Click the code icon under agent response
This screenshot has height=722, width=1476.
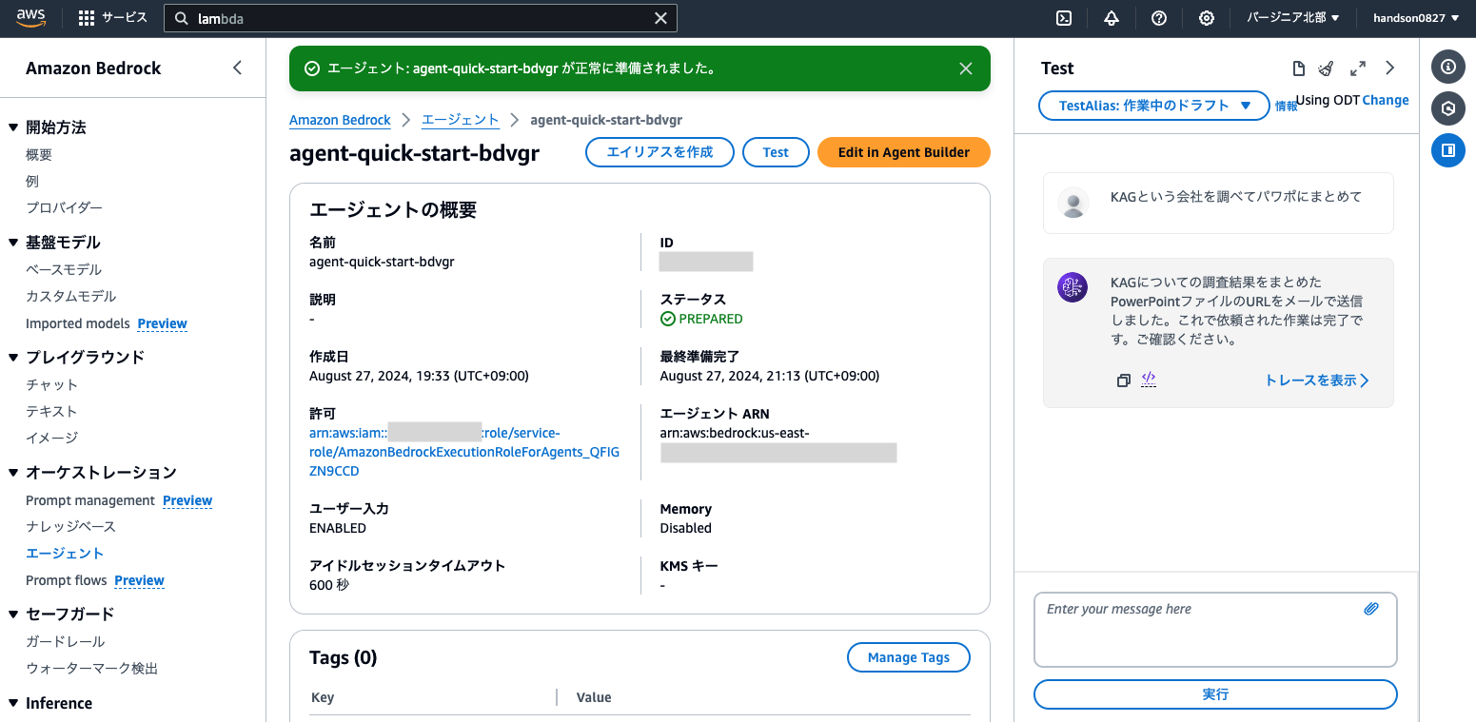click(1149, 380)
